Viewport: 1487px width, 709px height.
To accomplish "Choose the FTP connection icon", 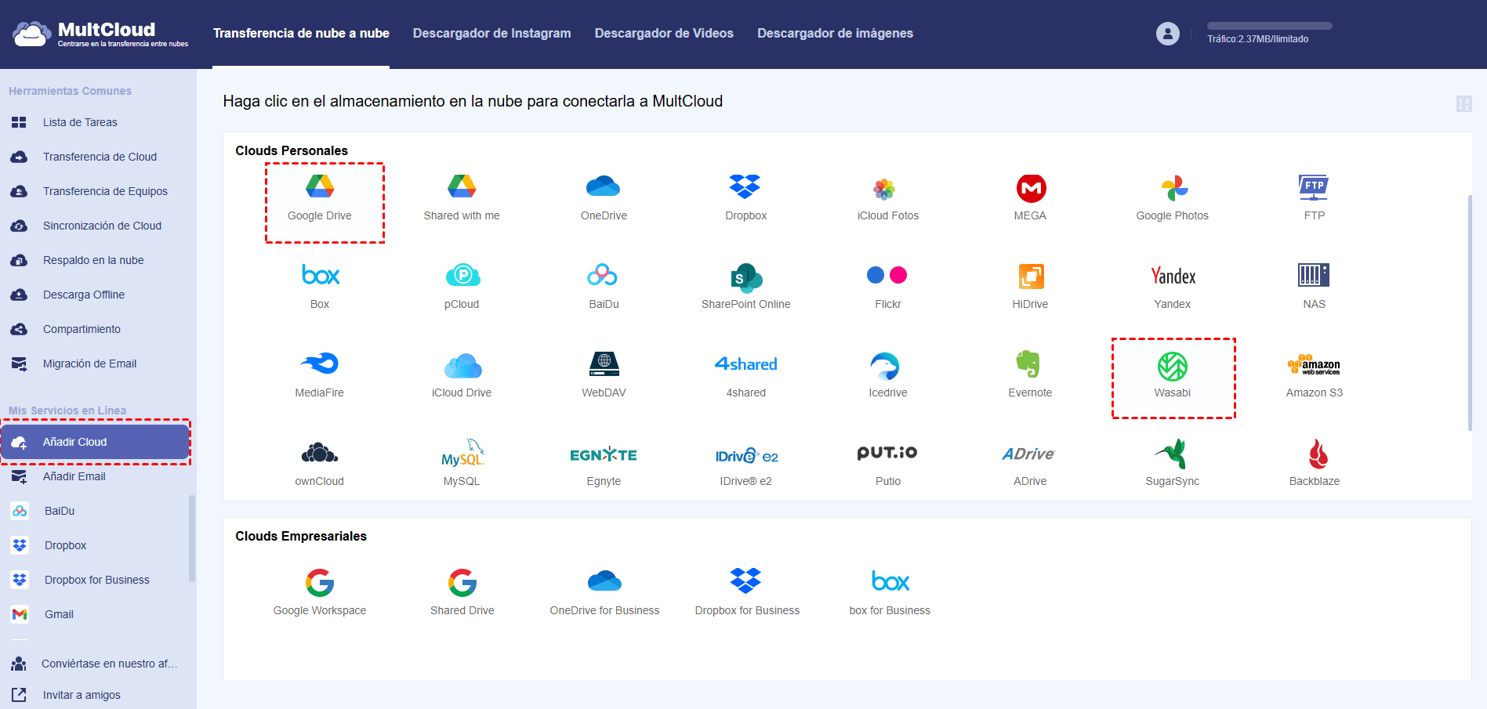I will tap(1314, 186).
